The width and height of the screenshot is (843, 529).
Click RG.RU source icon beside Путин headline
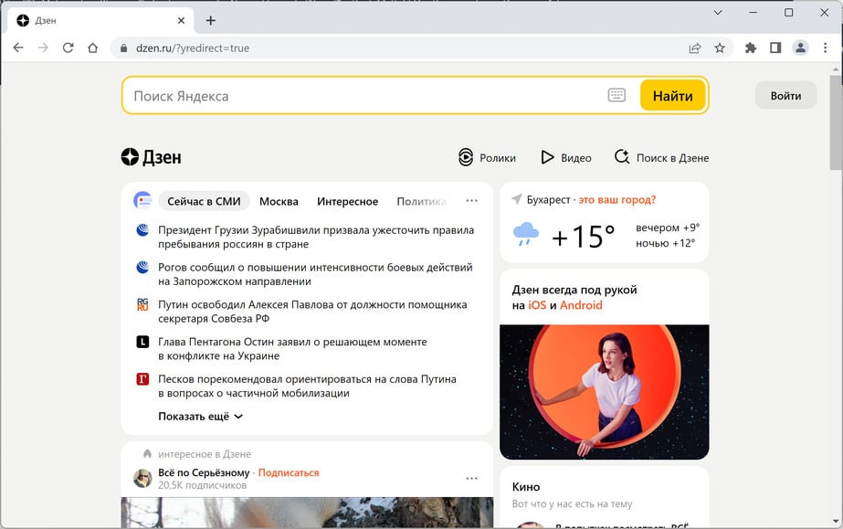tap(142, 304)
